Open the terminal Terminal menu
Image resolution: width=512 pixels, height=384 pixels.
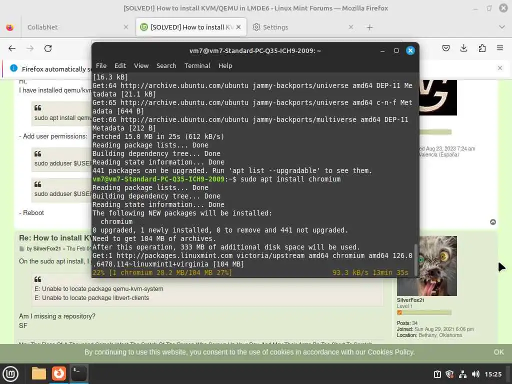coord(197,65)
